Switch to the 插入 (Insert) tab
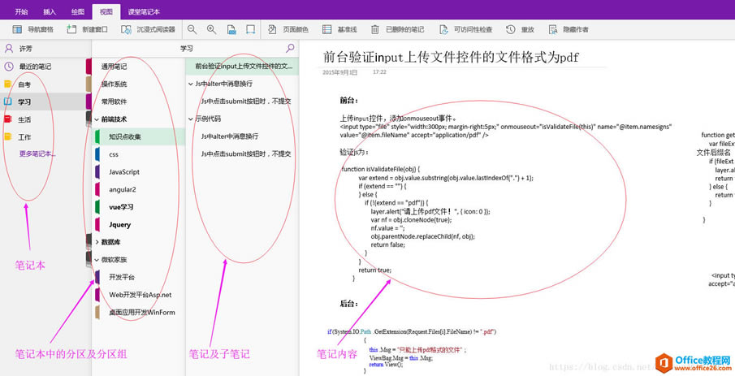Image resolution: width=735 pixels, height=376 pixels. click(x=50, y=11)
